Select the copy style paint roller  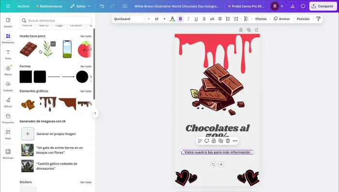tap(318, 19)
